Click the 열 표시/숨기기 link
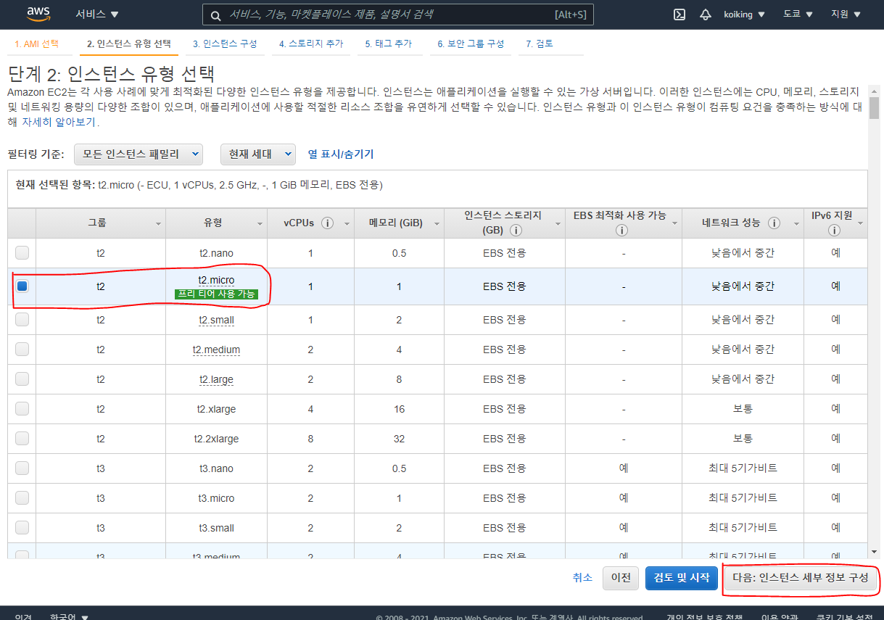Viewport: 884px width, 620px height. pyautogui.click(x=341, y=154)
